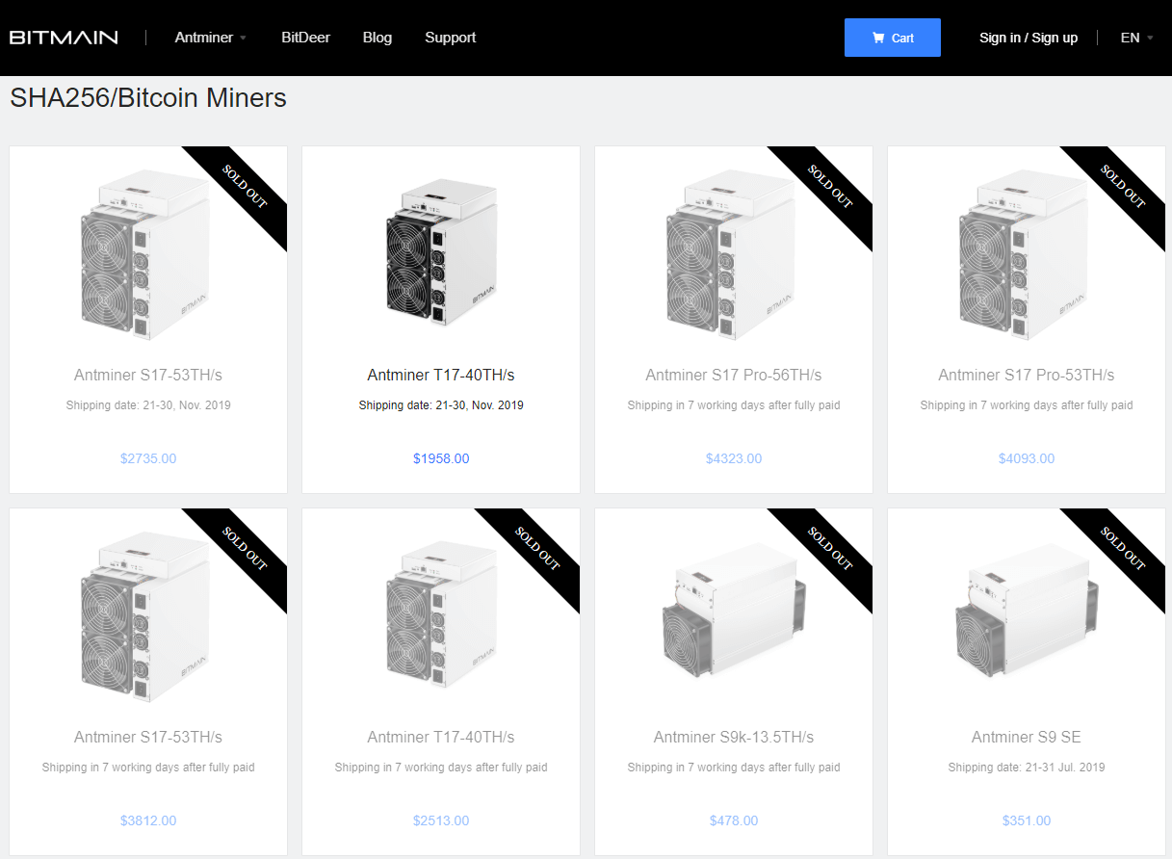
Task: Click SOLD OUT ribbon on S9 SE card
Action: point(1122,549)
